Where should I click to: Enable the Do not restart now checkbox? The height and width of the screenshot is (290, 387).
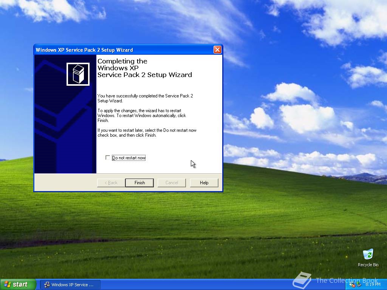coord(108,157)
